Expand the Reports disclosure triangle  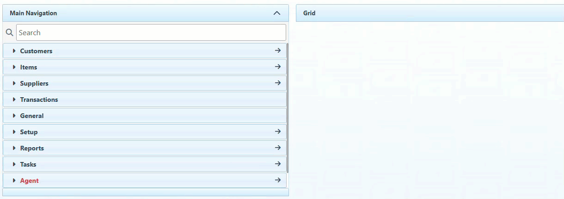click(14, 148)
